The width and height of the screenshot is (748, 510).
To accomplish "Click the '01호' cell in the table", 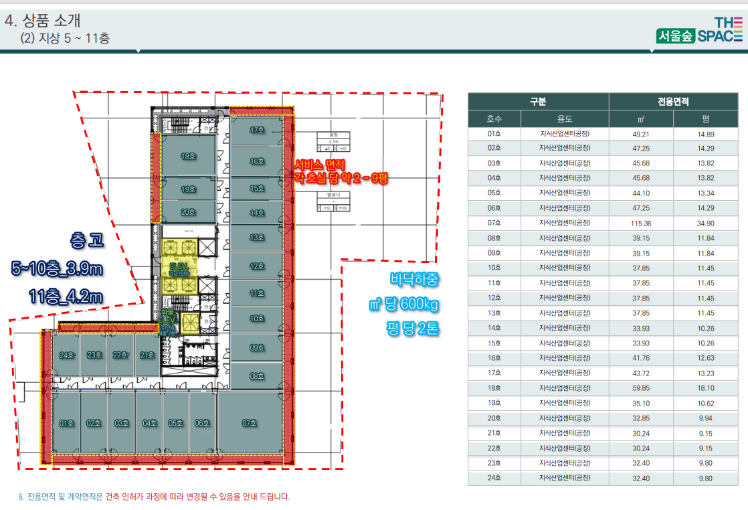I will 494,134.
